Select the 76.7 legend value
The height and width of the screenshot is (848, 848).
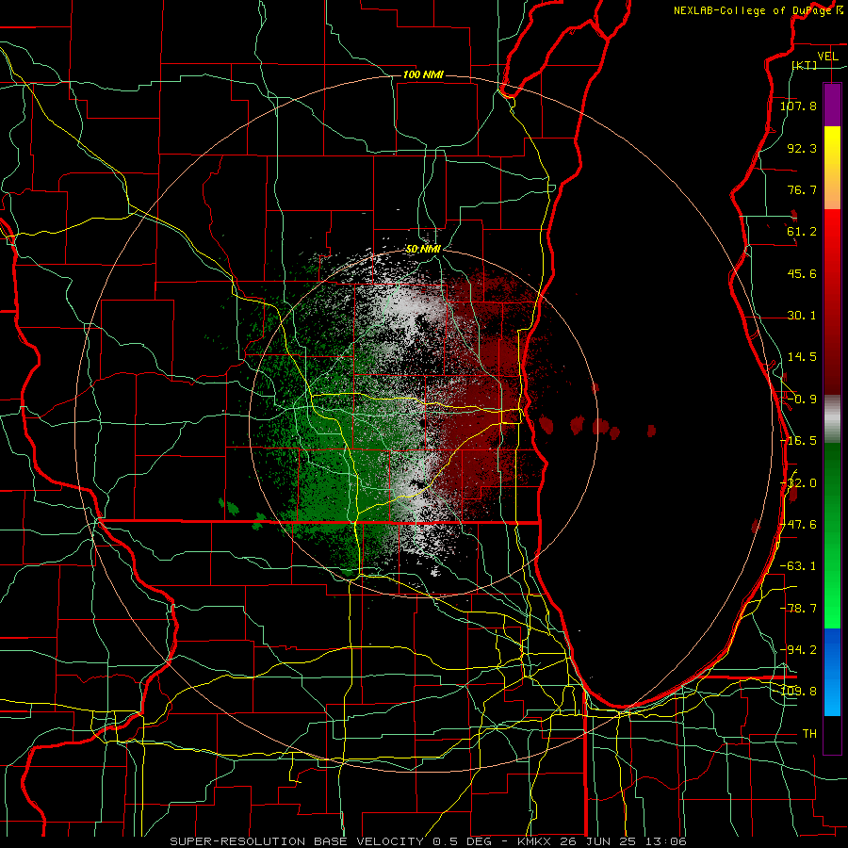802,189
